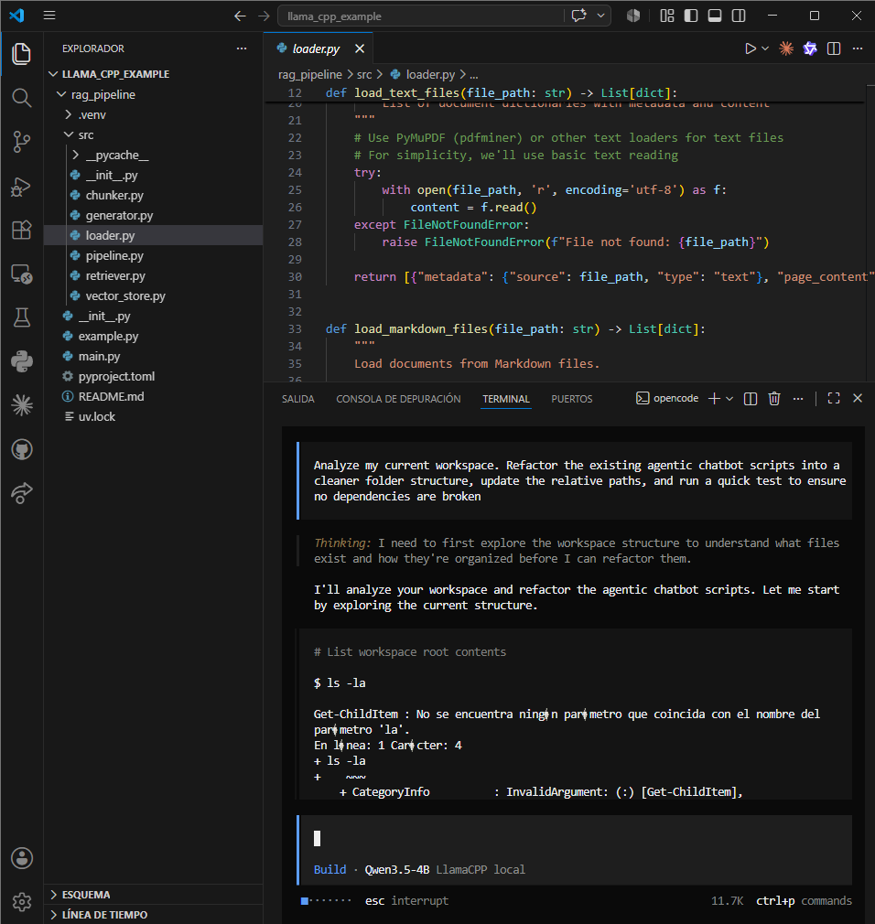Split the editor to the right
Viewport: 875px width, 924px height.
pos(834,48)
